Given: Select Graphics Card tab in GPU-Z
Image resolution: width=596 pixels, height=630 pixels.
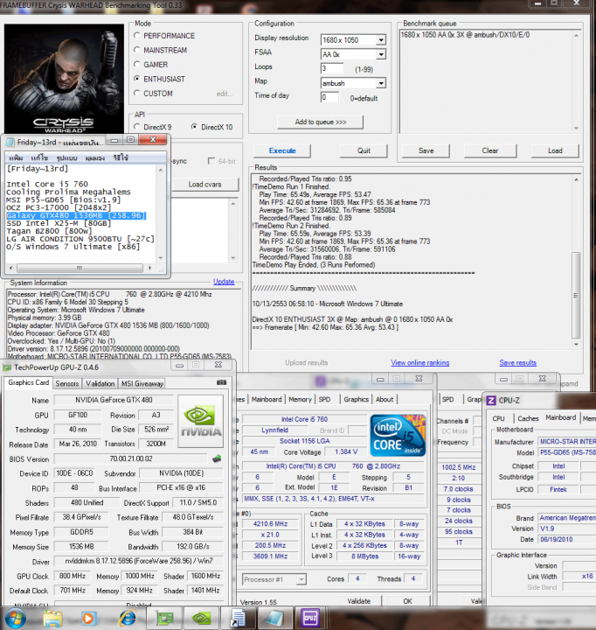Looking at the screenshot, I should click(29, 383).
